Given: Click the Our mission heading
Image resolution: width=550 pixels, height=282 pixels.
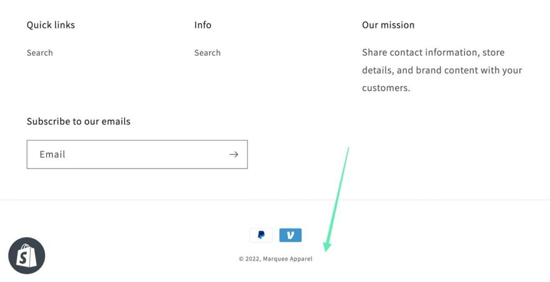Looking at the screenshot, I should [x=388, y=25].
